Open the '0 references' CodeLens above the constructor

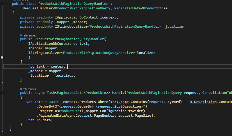coord(28,35)
